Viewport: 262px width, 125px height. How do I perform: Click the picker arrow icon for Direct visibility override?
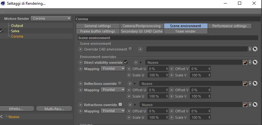(255, 62)
